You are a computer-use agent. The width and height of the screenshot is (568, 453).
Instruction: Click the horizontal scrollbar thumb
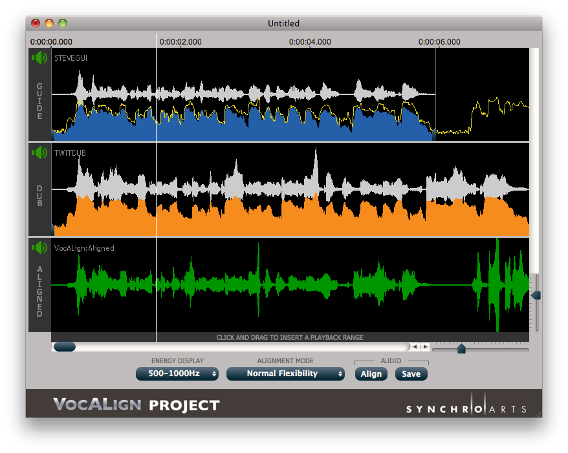(64, 347)
